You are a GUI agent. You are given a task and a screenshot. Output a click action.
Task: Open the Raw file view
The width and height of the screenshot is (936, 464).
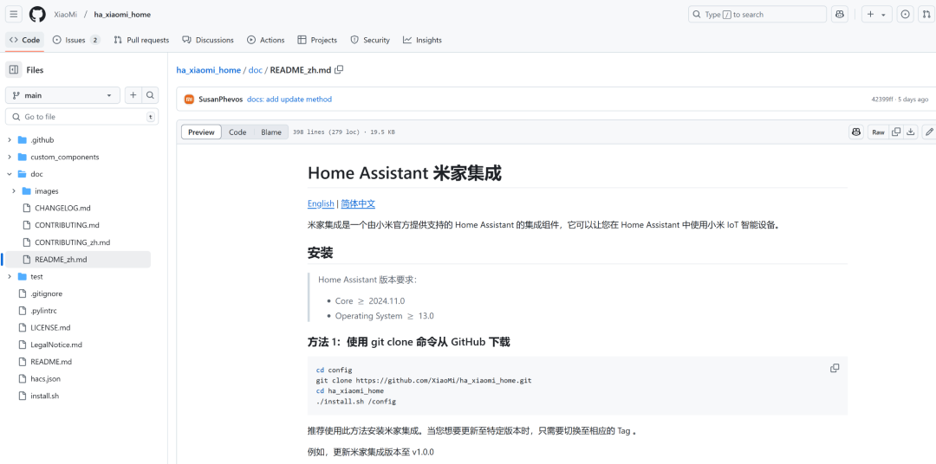878,132
